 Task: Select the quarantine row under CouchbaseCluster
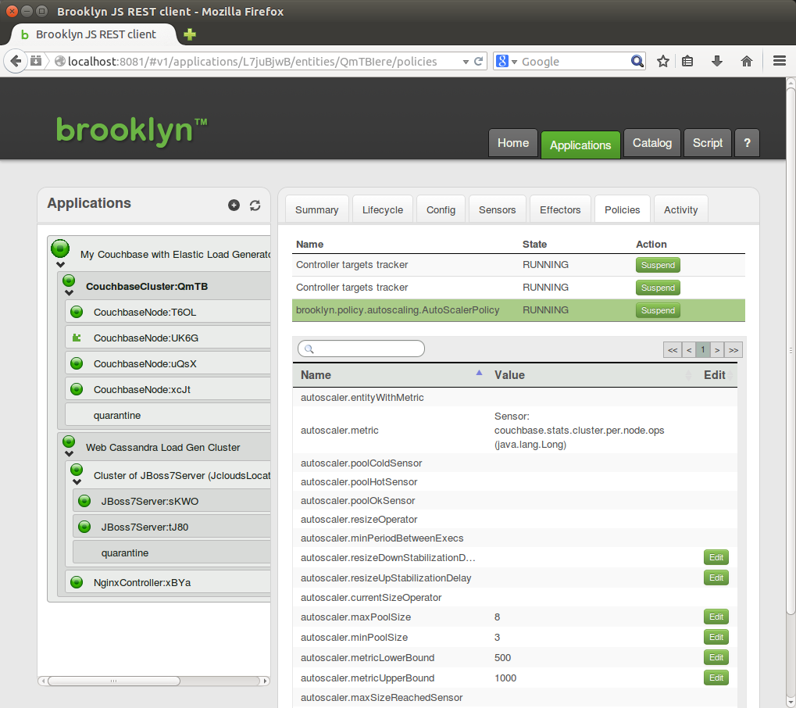[167, 416]
